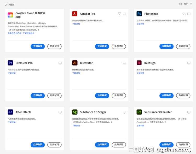196x154 pixels.
Task: Click the Premiere Pro Pr icon
Action: coord(10,63)
